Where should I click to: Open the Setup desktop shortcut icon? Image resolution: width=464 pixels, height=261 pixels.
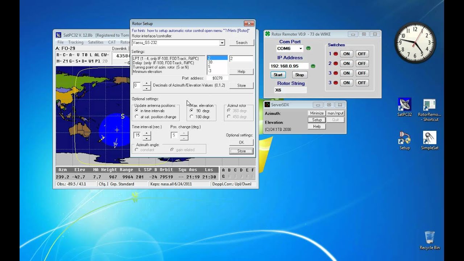[x=405, y=140]
